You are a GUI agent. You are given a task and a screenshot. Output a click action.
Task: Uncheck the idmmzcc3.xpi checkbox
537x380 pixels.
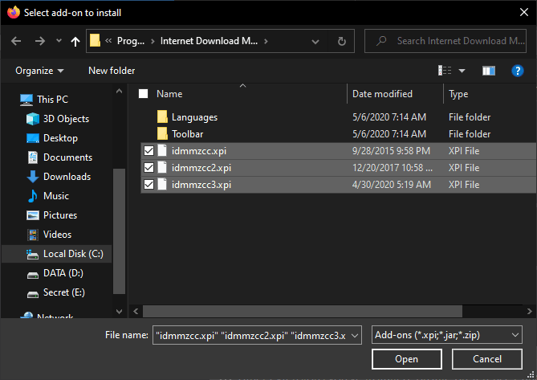coord(148,184)
